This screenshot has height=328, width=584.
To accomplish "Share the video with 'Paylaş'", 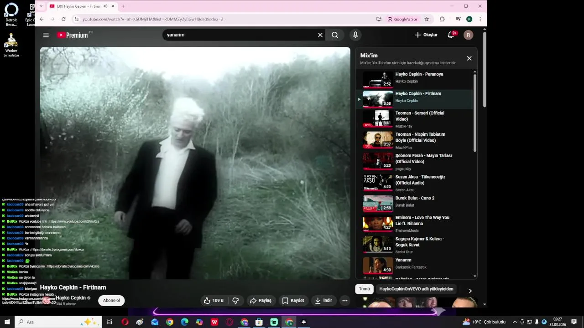I will 261,301.
